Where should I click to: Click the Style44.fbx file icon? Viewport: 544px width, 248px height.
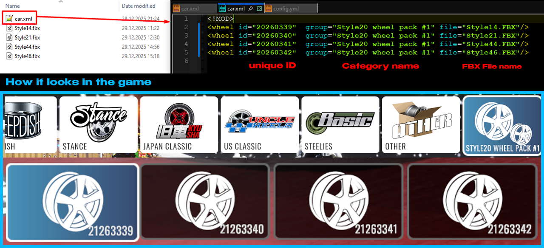tap(9, 47)
